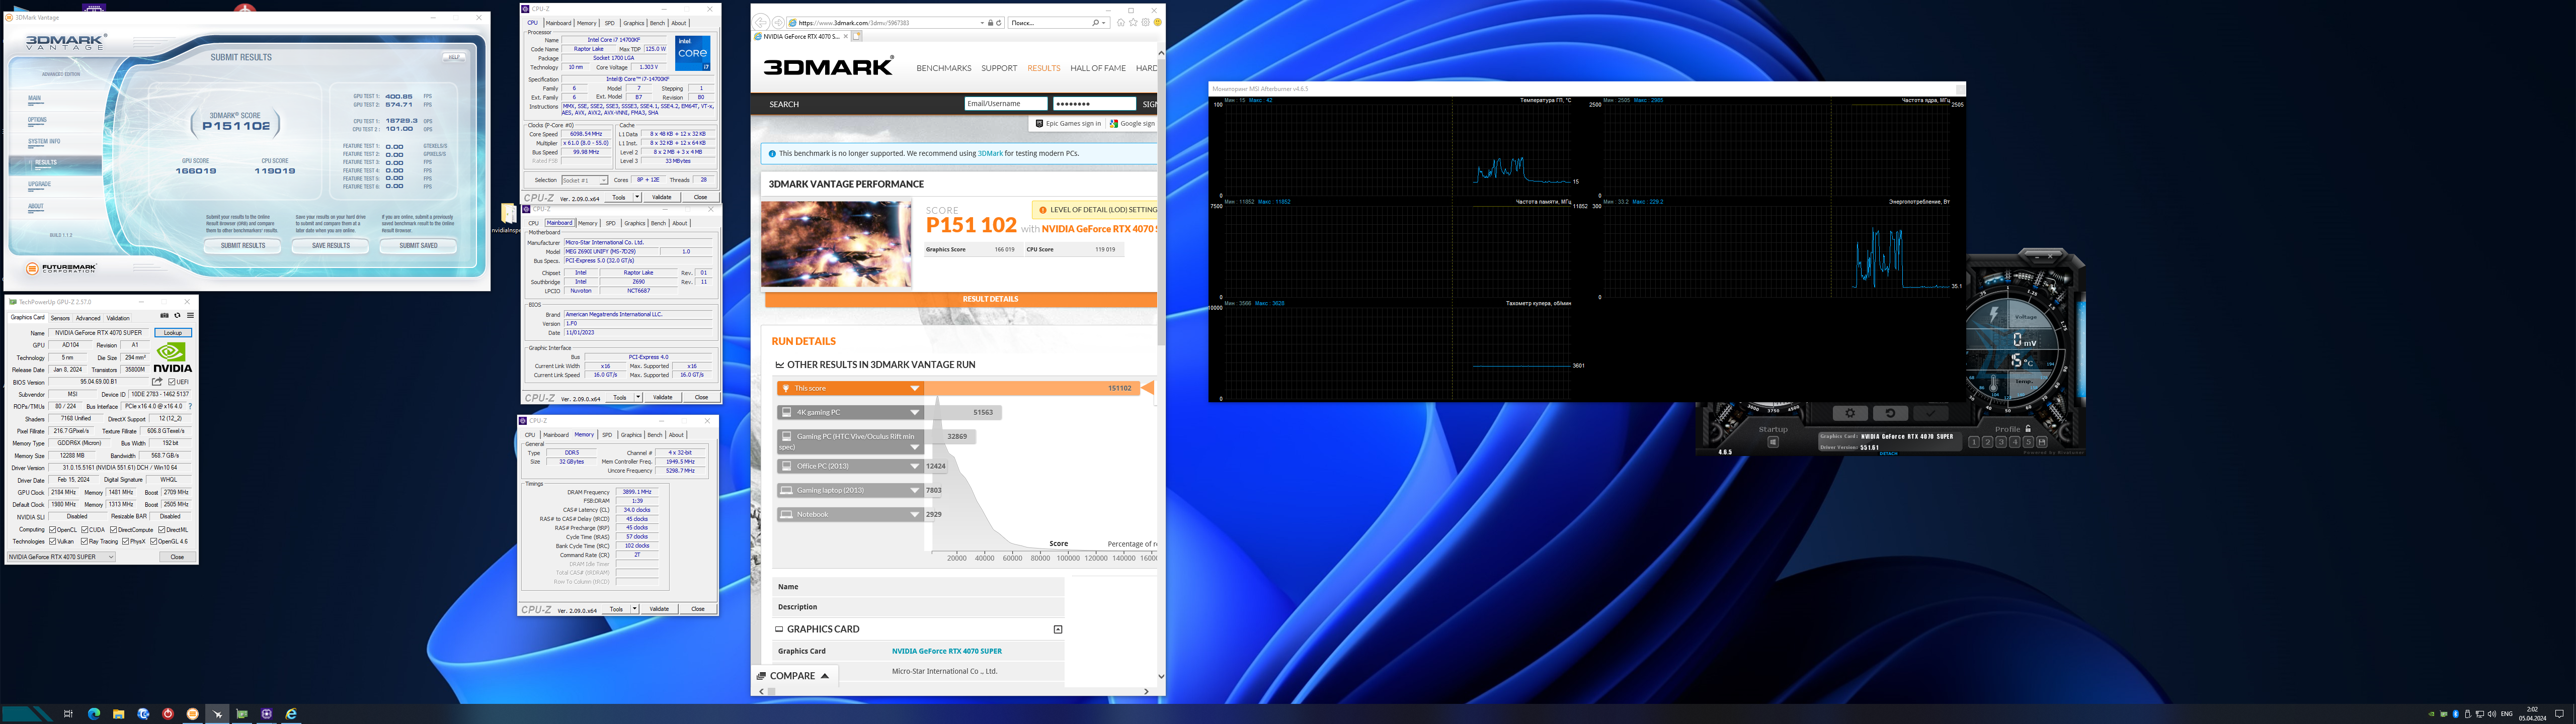Toggle Vulkan checkbox in GPU-Z

click(x=53, y=542)
